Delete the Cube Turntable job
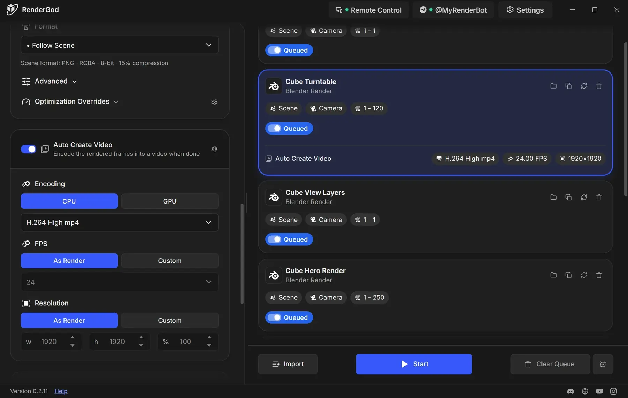 tap(599, 86)
